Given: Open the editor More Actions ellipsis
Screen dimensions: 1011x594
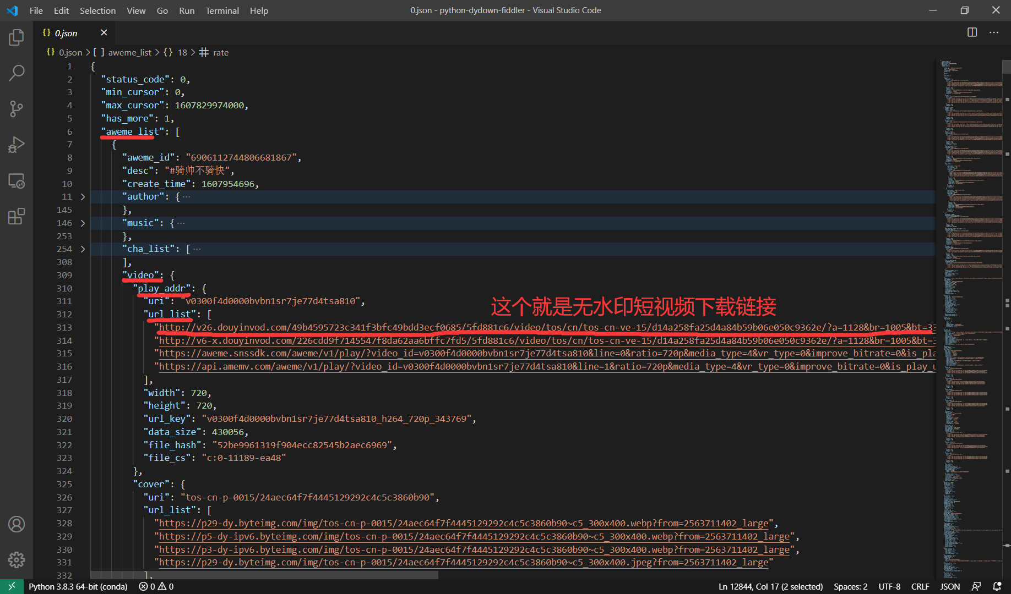Looking at the screenshot, I should point(994,32).
